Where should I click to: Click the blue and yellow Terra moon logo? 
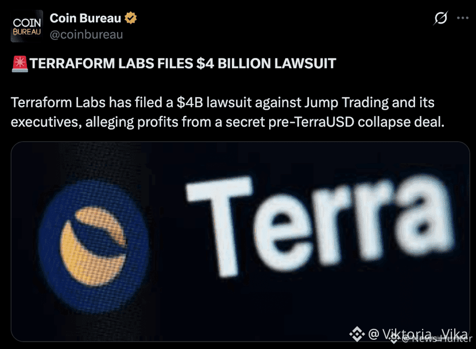tap(94, 246)
